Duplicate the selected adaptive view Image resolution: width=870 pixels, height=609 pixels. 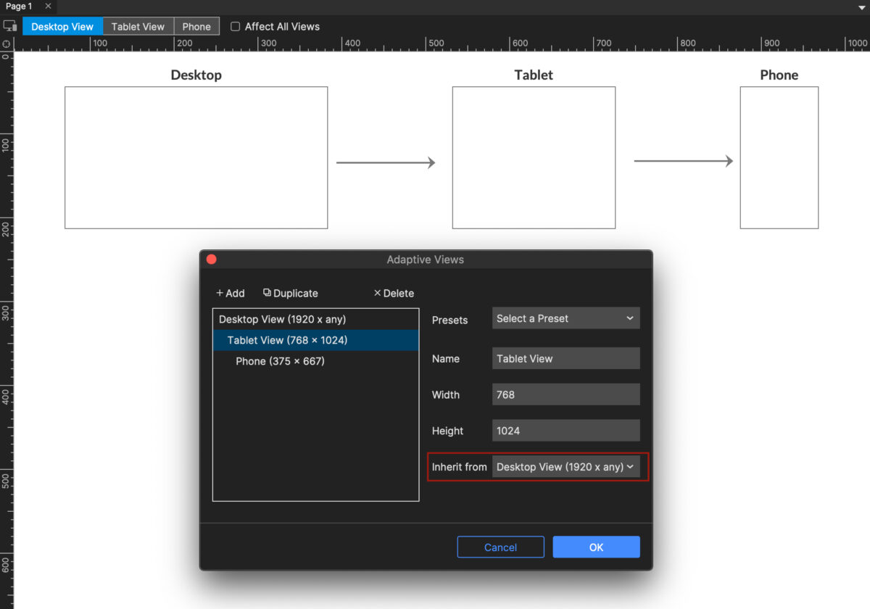pos(291,294)
